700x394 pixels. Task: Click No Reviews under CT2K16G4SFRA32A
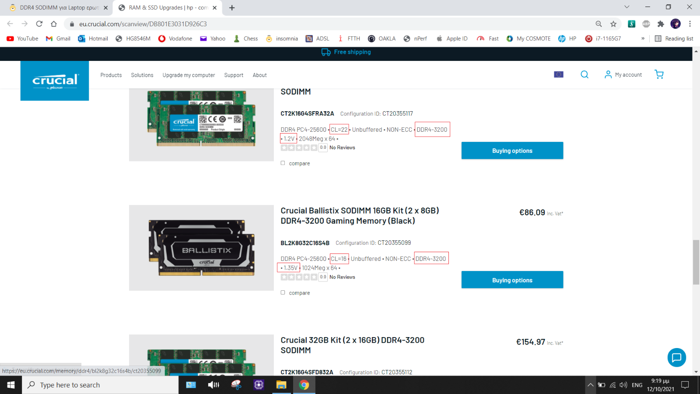click(342, 148)
